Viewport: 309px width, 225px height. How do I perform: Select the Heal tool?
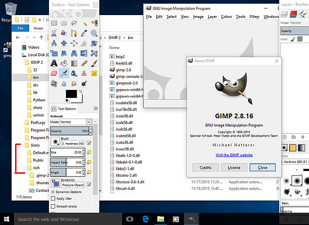pos(94,73)
